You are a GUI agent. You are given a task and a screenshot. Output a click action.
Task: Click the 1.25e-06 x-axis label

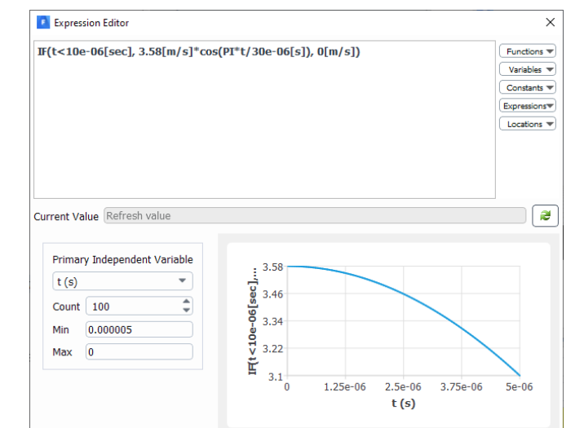pos(345,387)
